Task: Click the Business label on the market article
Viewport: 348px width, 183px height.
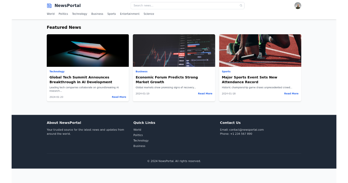Action: (x=142, y=71)
